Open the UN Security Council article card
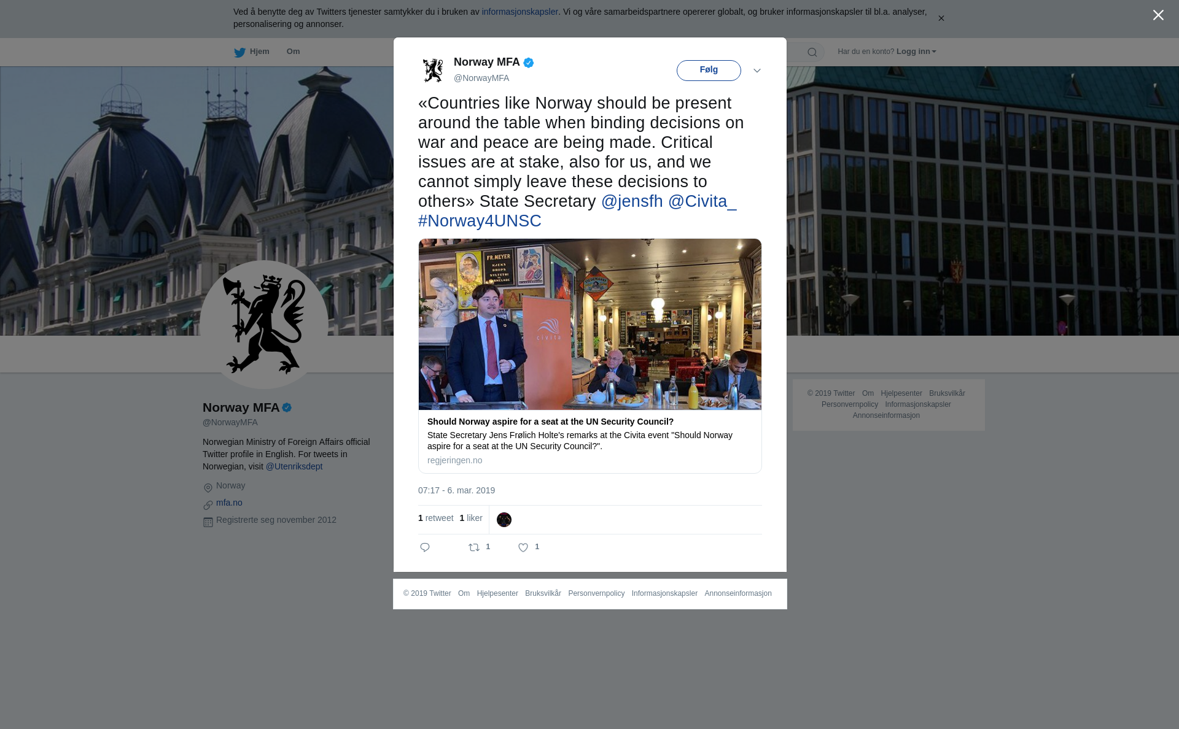The height and width of the screenshot is (729, 1179). (x=590, y=356)
